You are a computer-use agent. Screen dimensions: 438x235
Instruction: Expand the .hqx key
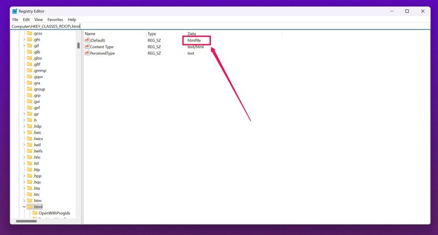[24, 182]
